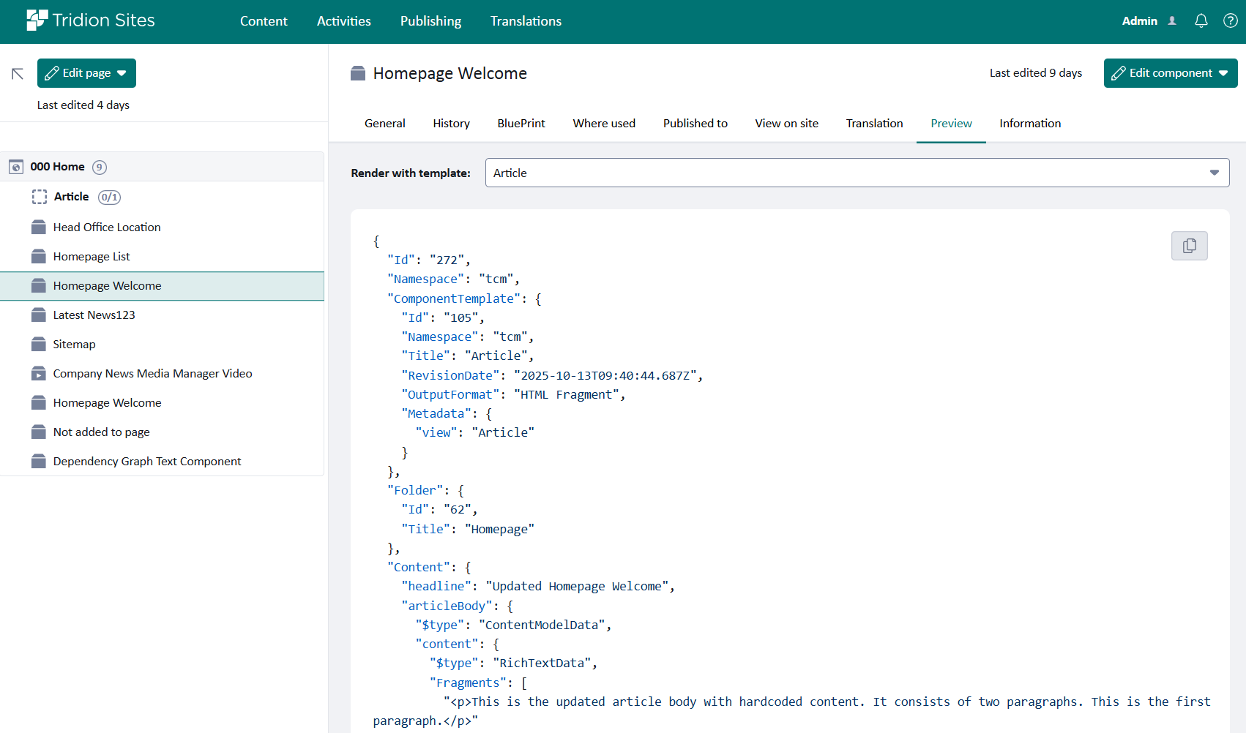Open the Publishing menu
This screenshot has height=733, width=1246.
point(430,21)
